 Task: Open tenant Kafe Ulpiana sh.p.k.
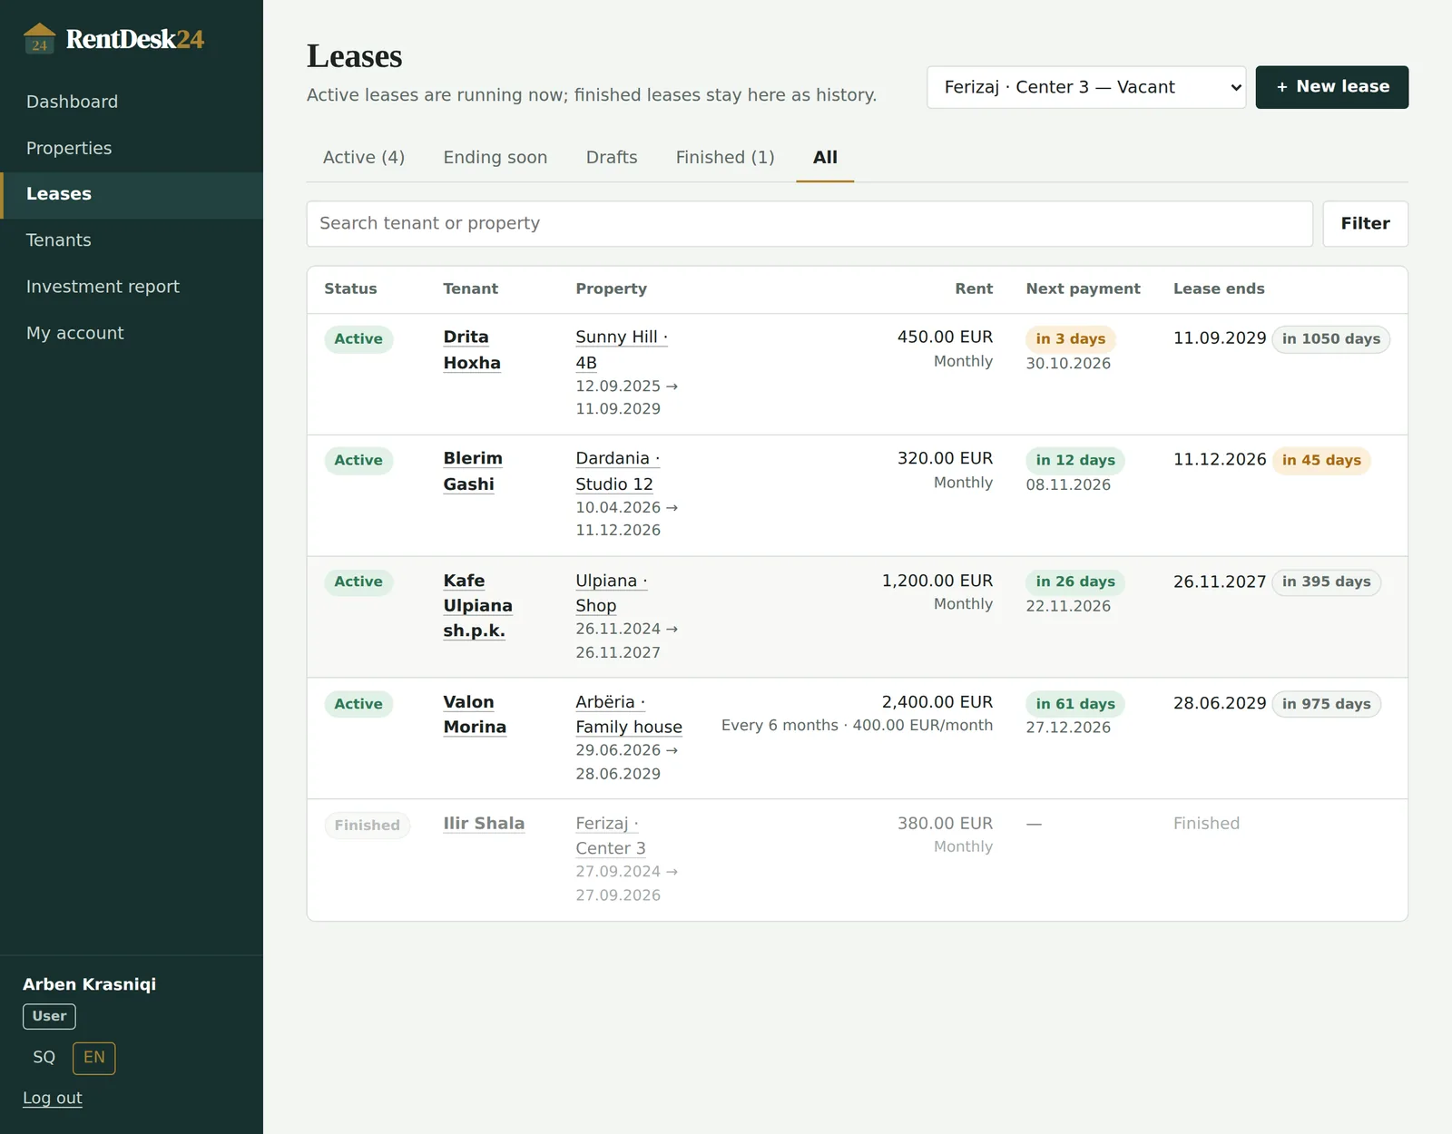[477, 606]
